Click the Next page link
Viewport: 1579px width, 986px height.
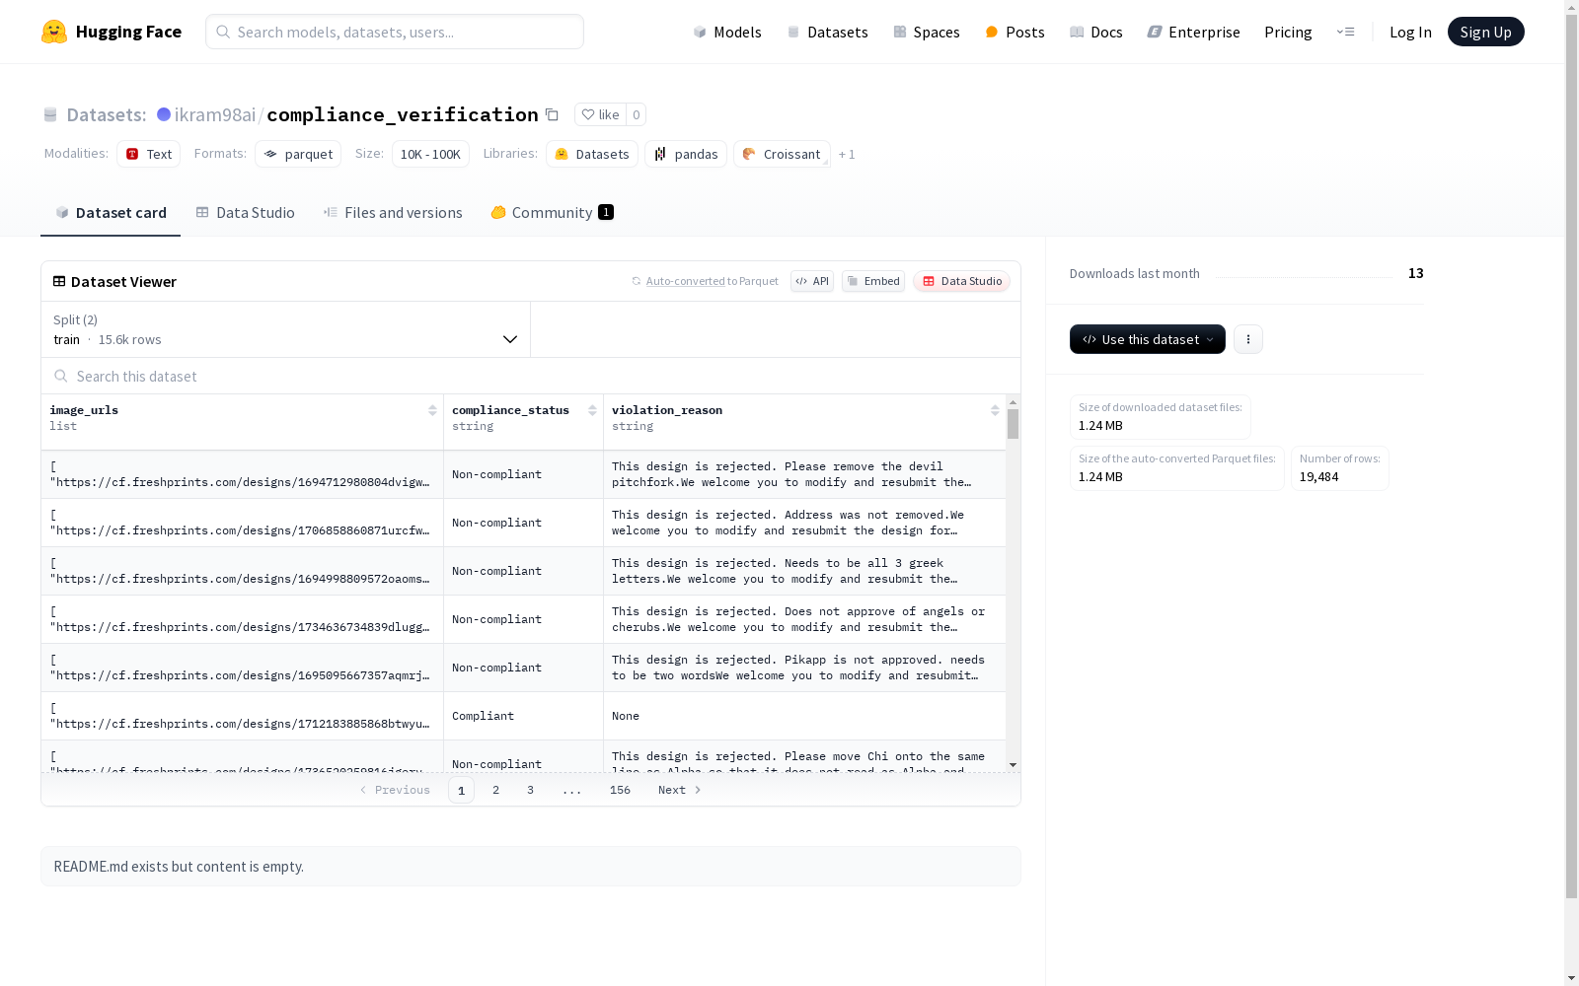(x=679, y=790)
